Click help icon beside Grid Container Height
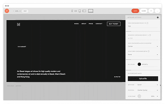 coord(147,23)
